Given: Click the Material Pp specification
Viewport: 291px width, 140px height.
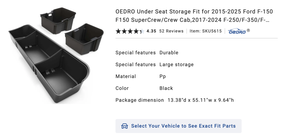Looking at the screenshot, I should click(163, 77).
